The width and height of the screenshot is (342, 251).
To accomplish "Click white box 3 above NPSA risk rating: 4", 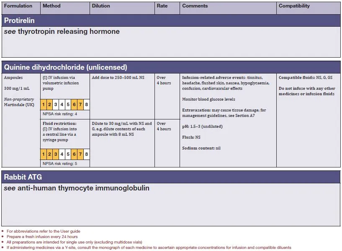I will [x=56, y=104].
